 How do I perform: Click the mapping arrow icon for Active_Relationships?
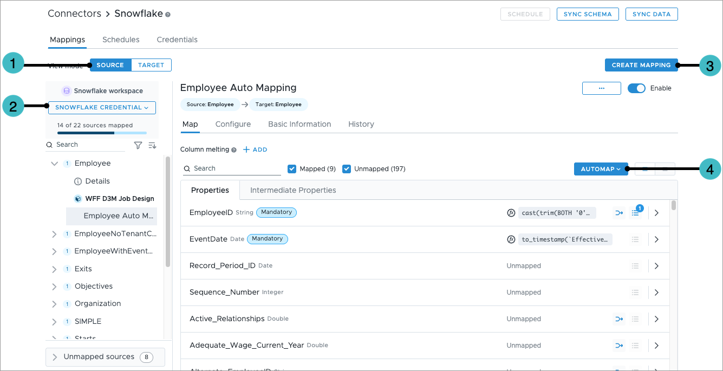click(x=619, y=319)
